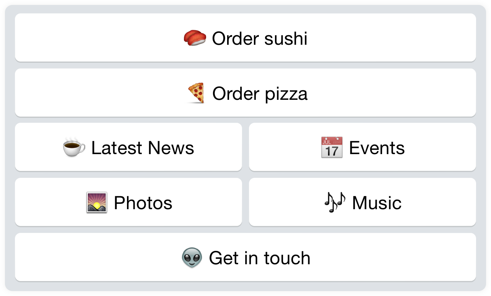Image resolution: width=491 pixels, height=296 pixels.
Task: Click the July 17 calendar icon
Action: pos(332,148)
